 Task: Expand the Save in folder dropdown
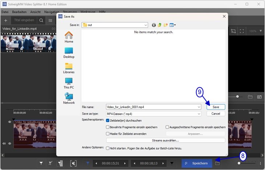click(x=146, y=25)
